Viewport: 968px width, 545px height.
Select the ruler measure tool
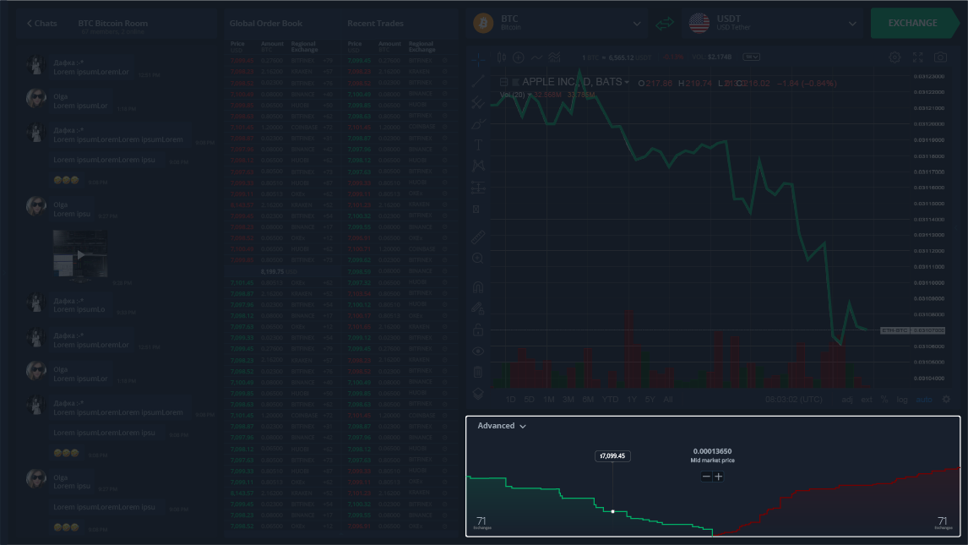[x=478, y=237]
